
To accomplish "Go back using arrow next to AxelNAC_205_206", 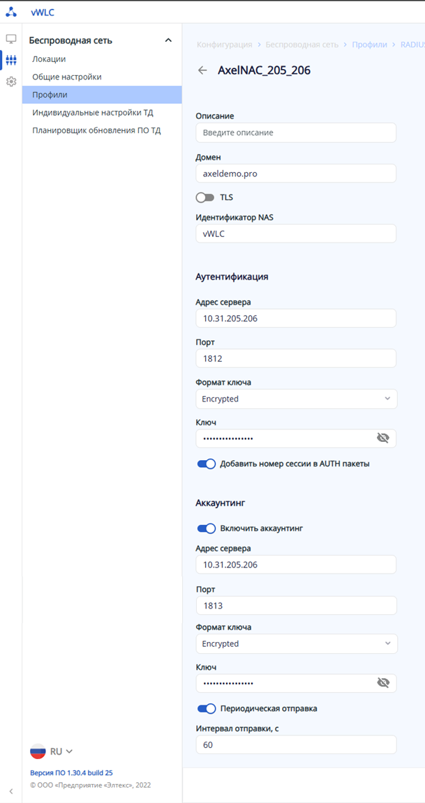I will (x=202, y=70).
